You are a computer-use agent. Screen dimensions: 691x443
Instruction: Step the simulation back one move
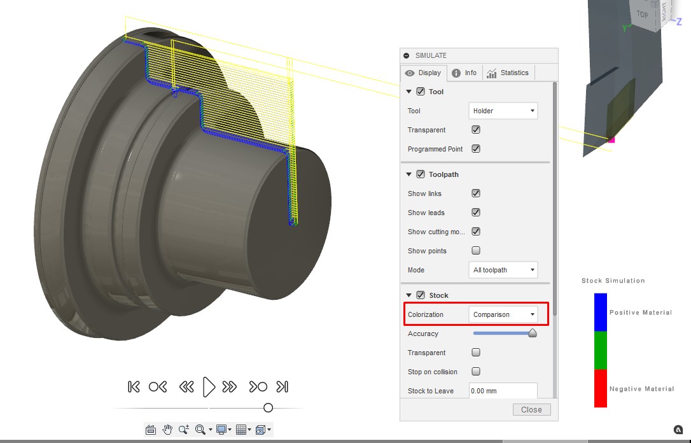coord(186,386)
